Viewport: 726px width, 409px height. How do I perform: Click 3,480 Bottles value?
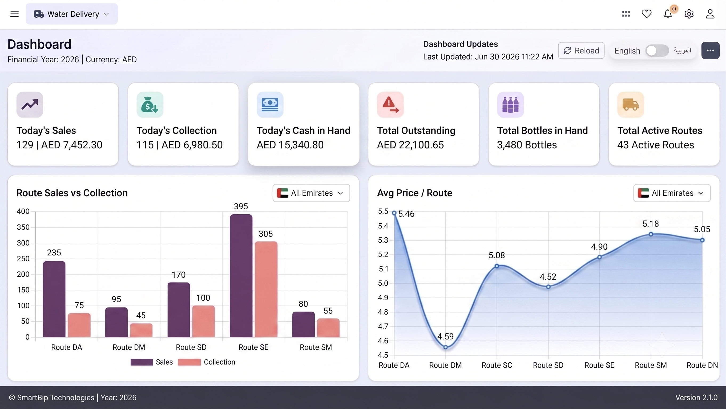click(x=527, y=145)
